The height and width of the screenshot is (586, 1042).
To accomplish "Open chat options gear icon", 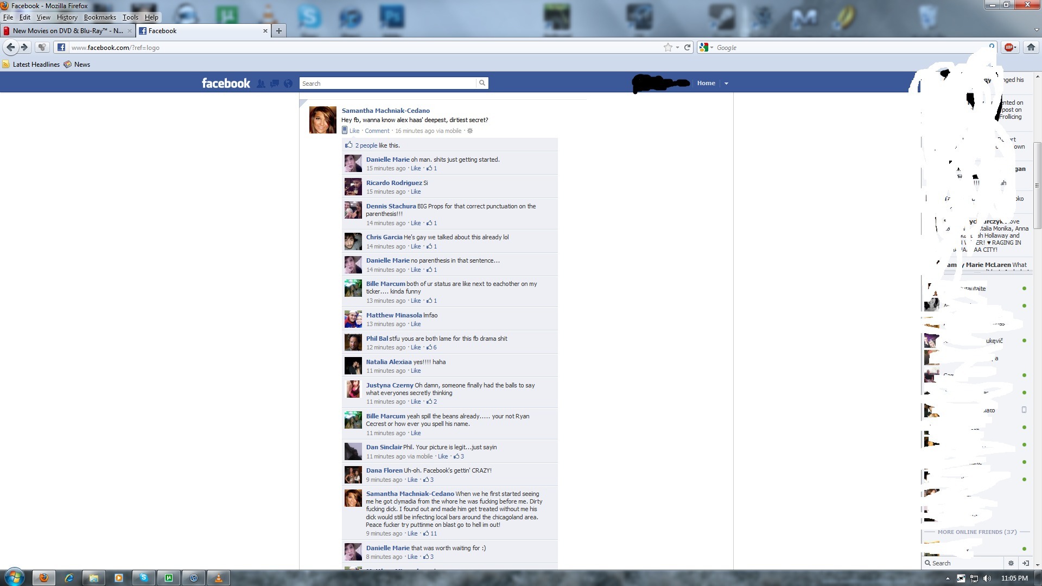I will pos(1011,563).
